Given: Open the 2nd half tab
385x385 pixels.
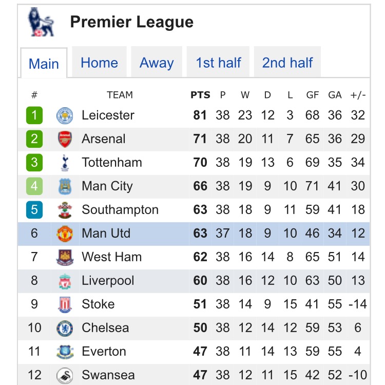Looking at the screenshot, I should (287, 63).
